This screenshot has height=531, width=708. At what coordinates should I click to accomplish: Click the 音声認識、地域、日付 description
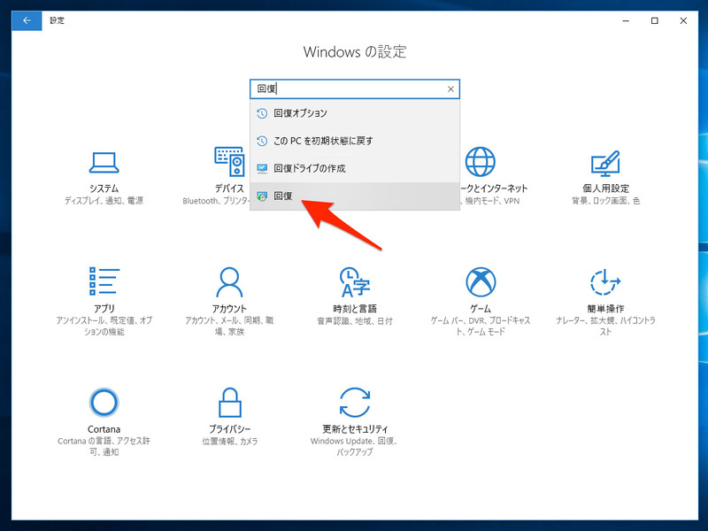[x=355, y=320]
